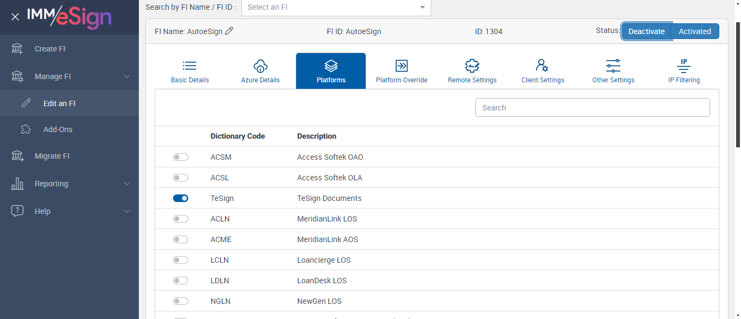
Task: Click the MeridianLink AOS description
Action: pos(328,239)
